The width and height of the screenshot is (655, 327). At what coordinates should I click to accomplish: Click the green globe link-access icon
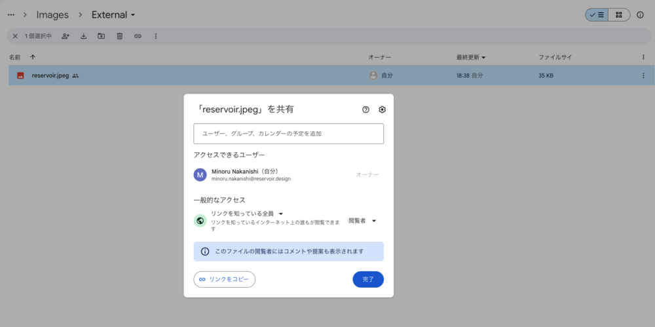pyautogui.click(x=200, y=220)
